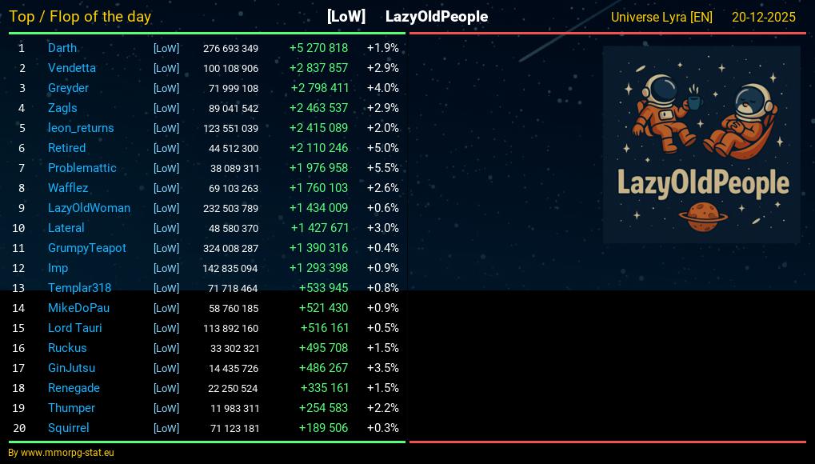Click the [LoW] alliance header title

[346, 17]
